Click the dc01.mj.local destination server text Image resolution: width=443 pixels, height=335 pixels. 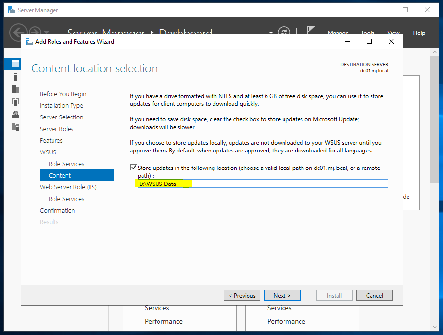point(374,71)
